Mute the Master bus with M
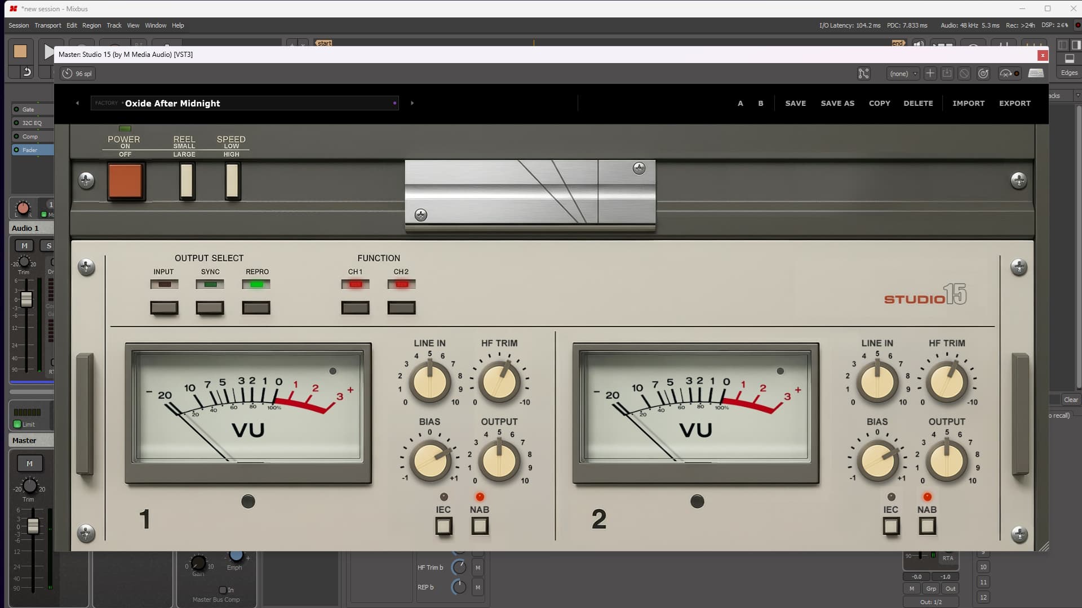 point(30,463)
